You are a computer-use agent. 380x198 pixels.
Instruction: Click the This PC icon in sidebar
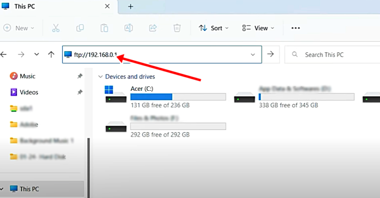tap(14, 189)
